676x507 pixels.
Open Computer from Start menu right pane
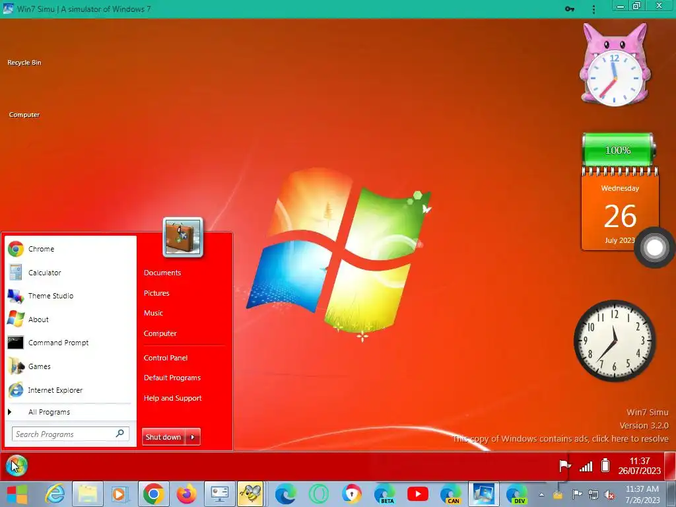(x=160, y=333)
